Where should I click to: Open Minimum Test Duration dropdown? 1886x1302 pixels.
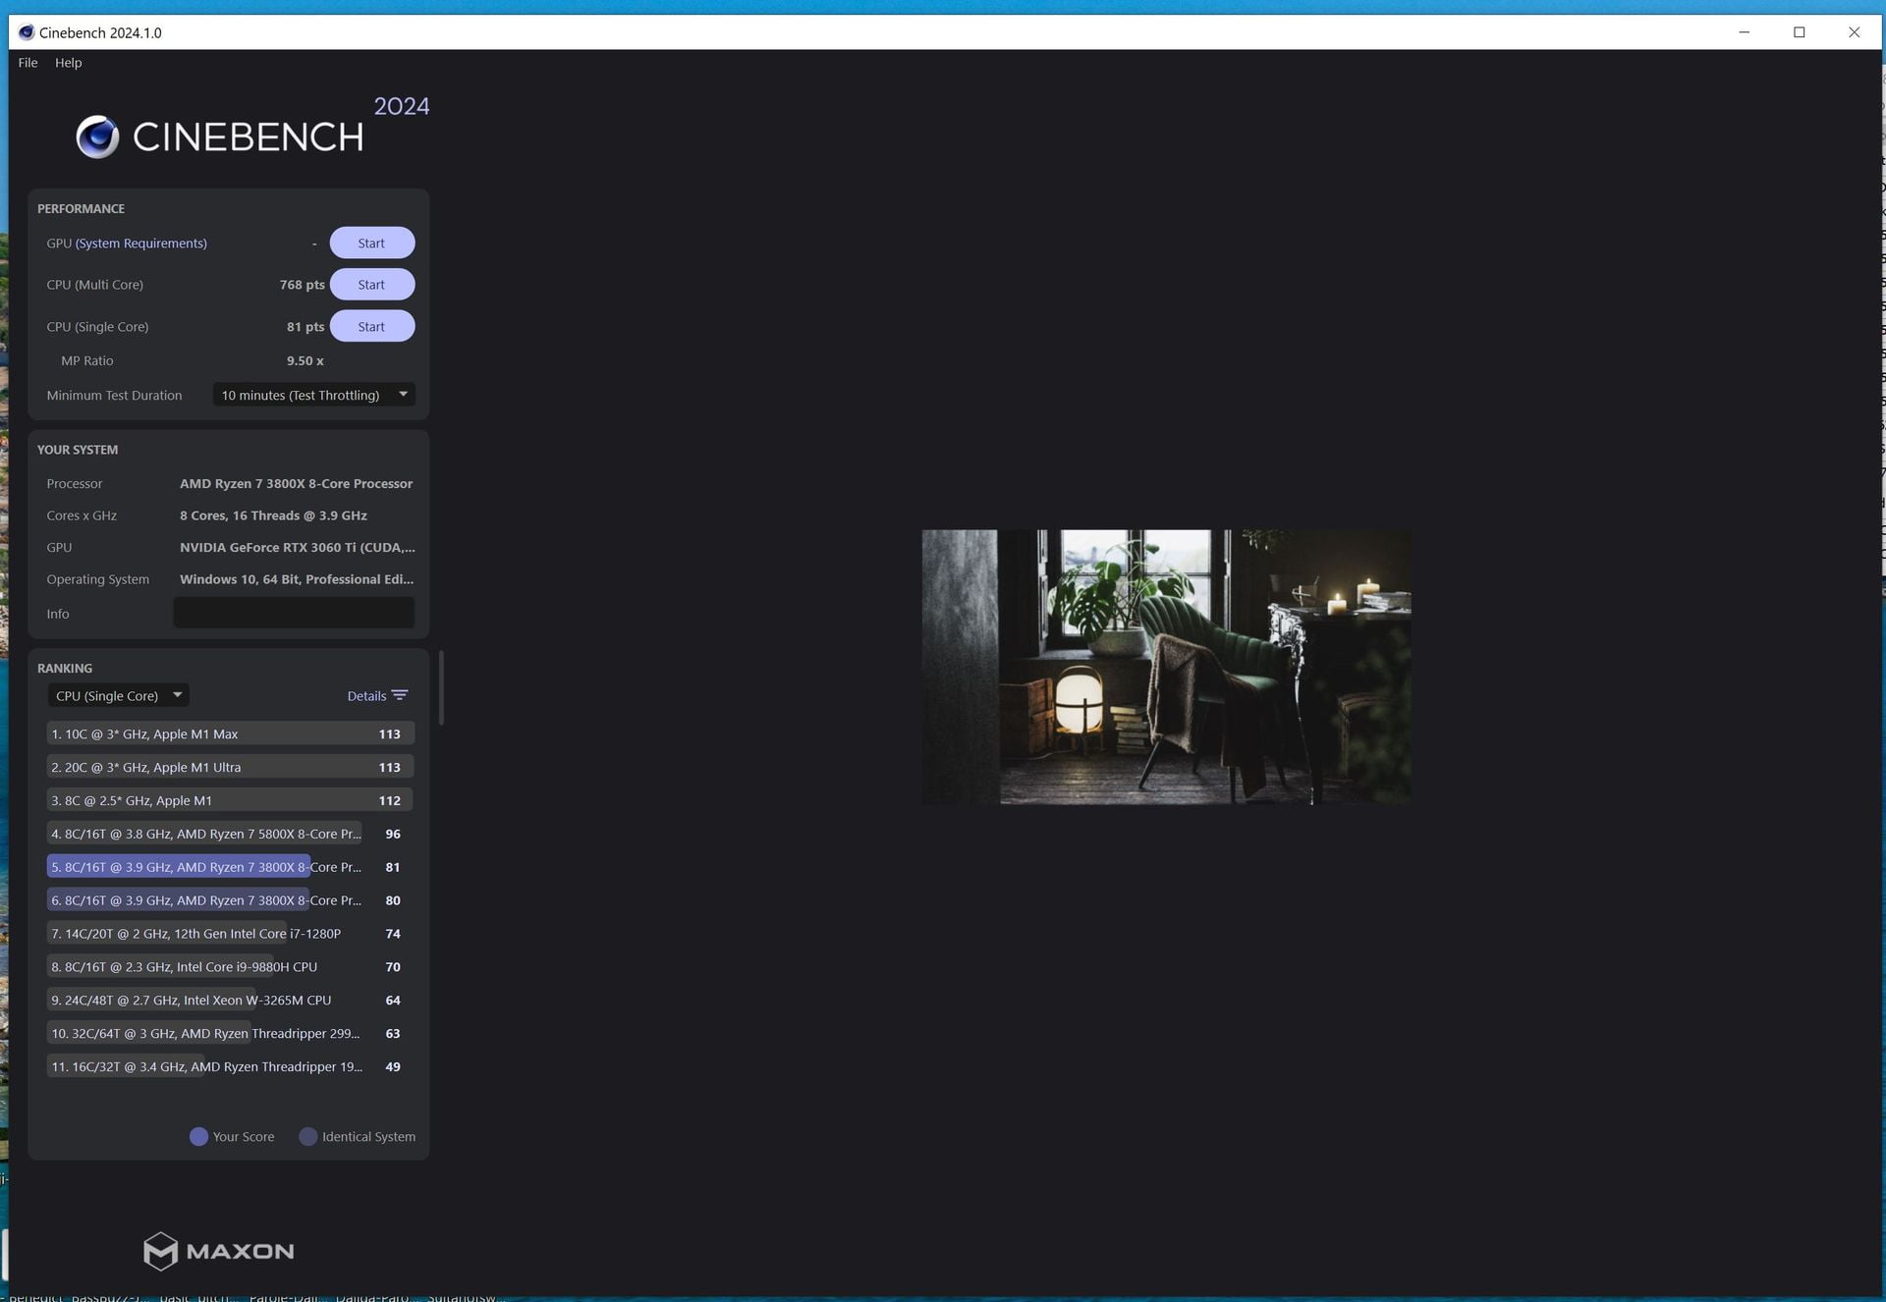[x=314, y=395]
